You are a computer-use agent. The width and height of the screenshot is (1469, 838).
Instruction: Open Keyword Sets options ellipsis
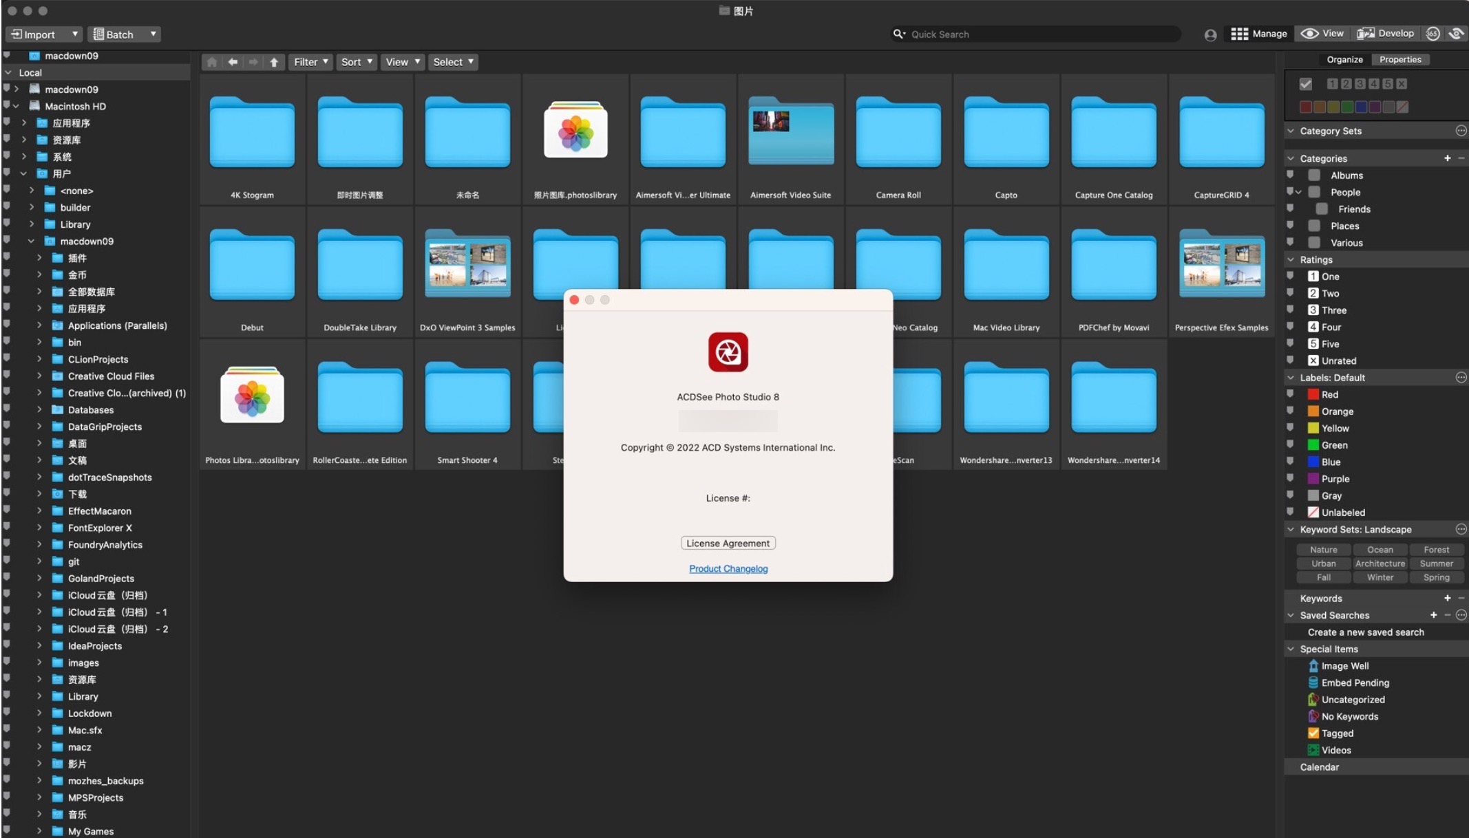(x=1461, y=529)
